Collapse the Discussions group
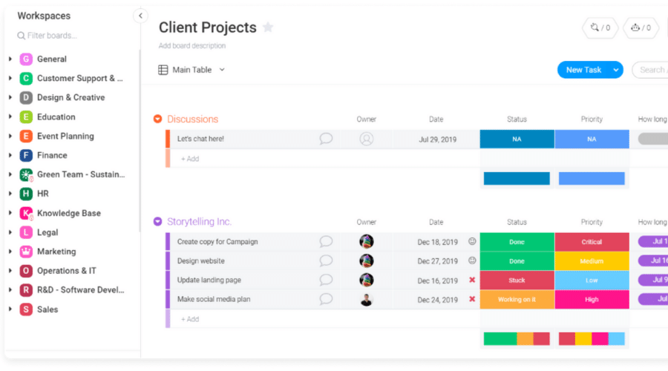668x371 pixels. click(x=157, y=119)
